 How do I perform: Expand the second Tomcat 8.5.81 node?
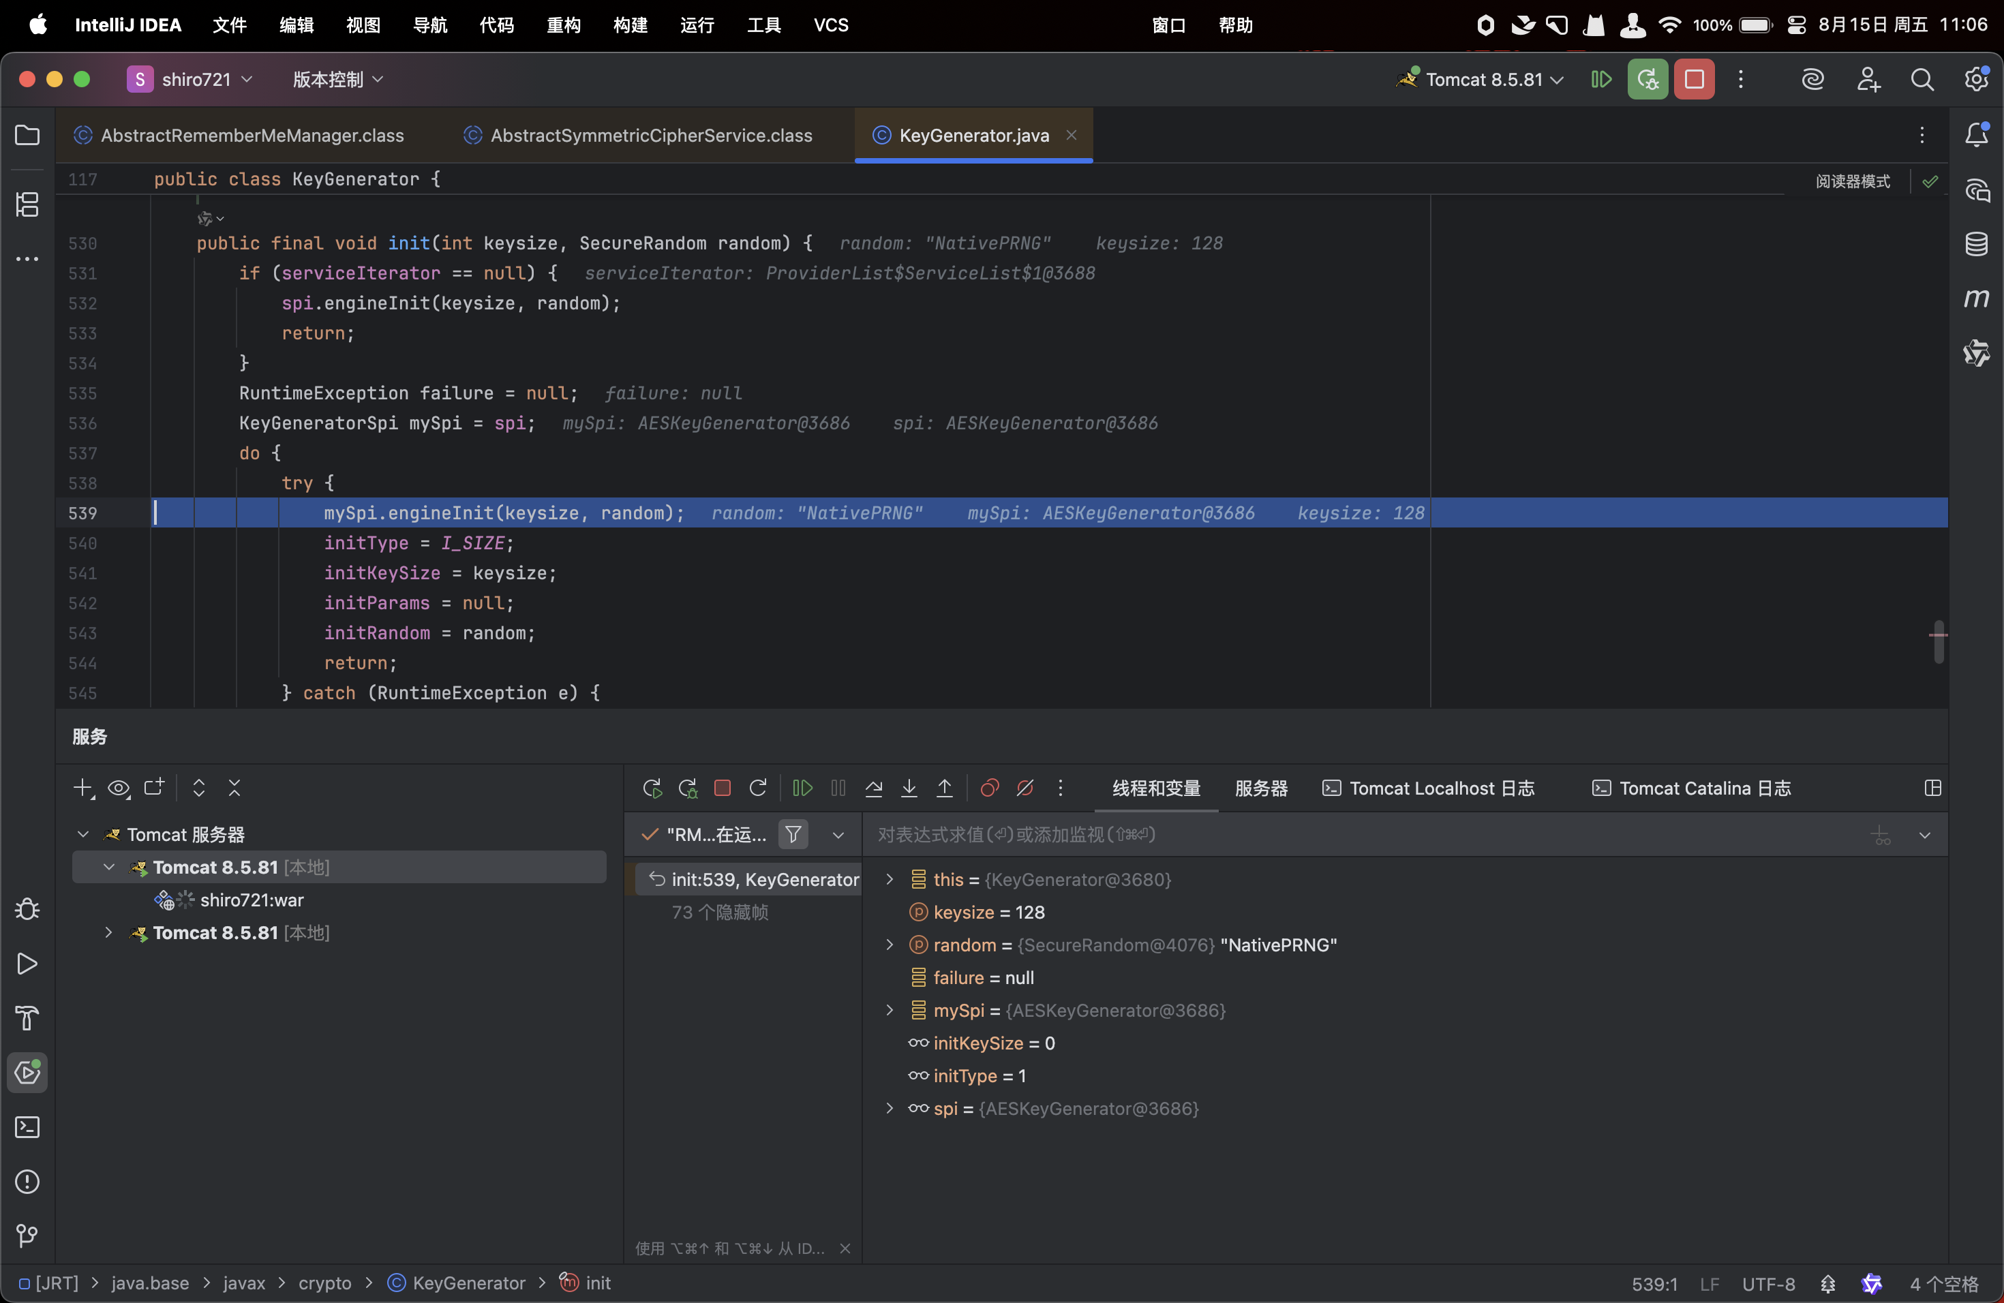click(x=108, y=933)
